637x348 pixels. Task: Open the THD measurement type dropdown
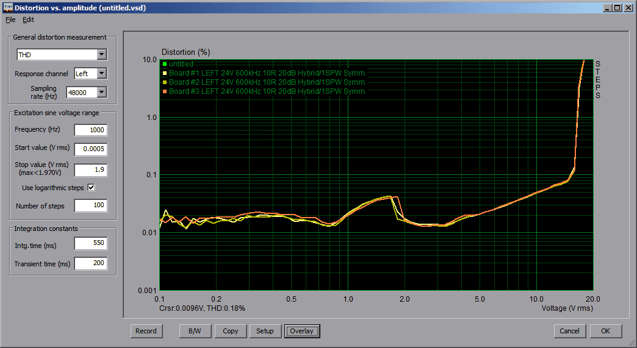(x=101, y=55)
